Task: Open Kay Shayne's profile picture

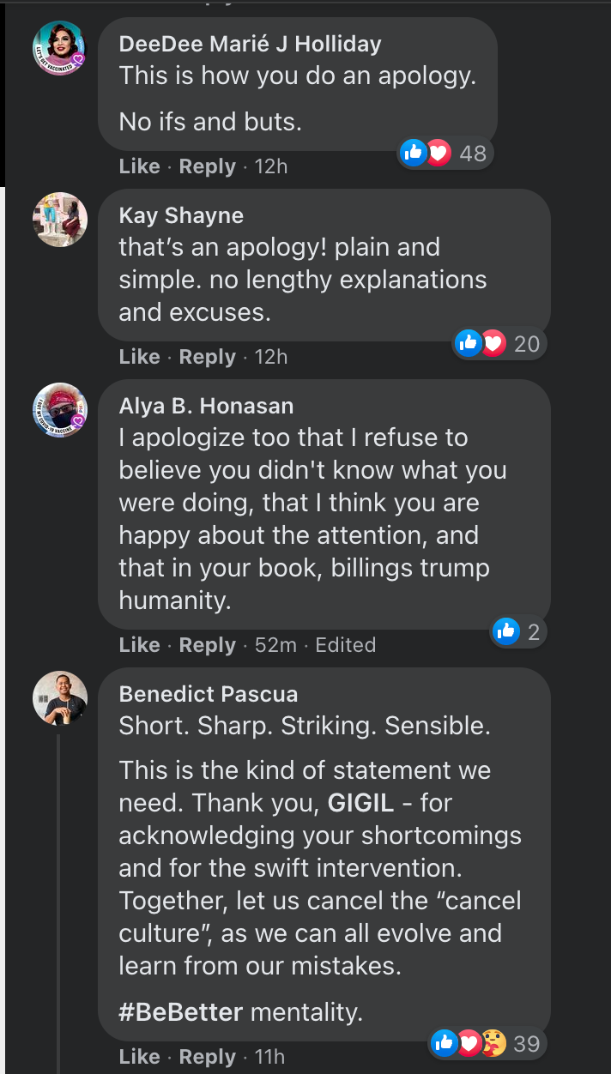Action: pyautogui.click(x=60, y=220)
